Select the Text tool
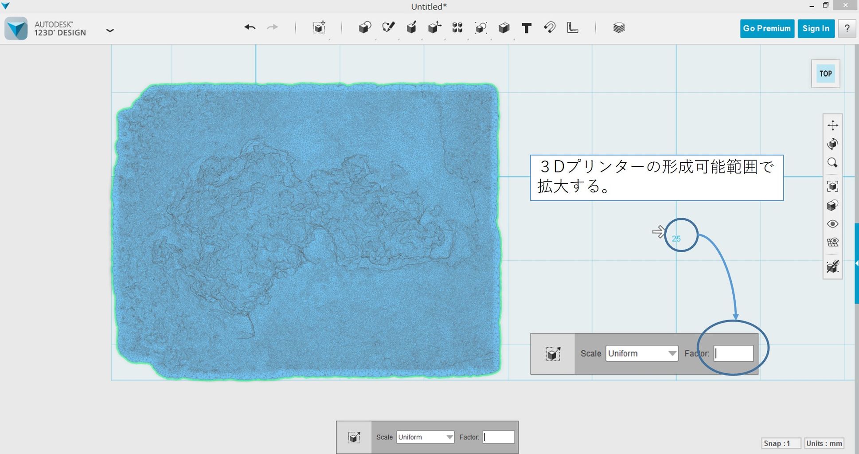 527,28
